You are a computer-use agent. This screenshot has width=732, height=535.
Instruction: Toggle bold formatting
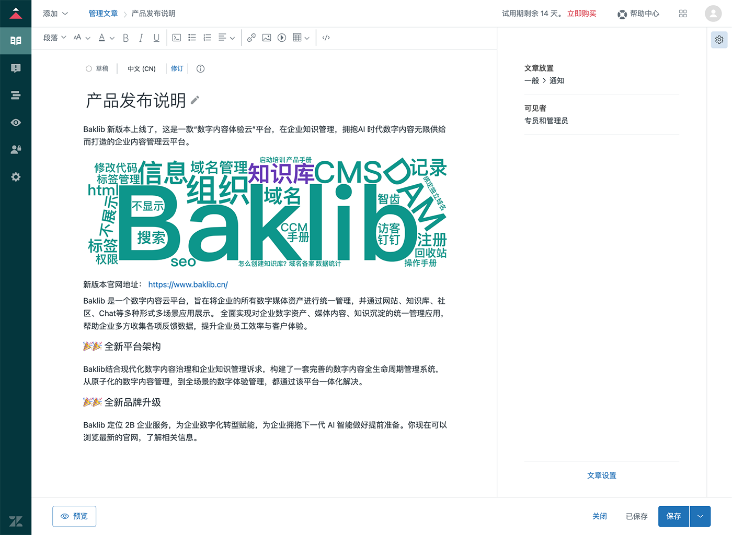pos(125,38)
